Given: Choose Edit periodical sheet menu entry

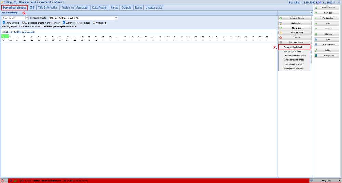Looking at the screenshot, I should coord(294,52).
